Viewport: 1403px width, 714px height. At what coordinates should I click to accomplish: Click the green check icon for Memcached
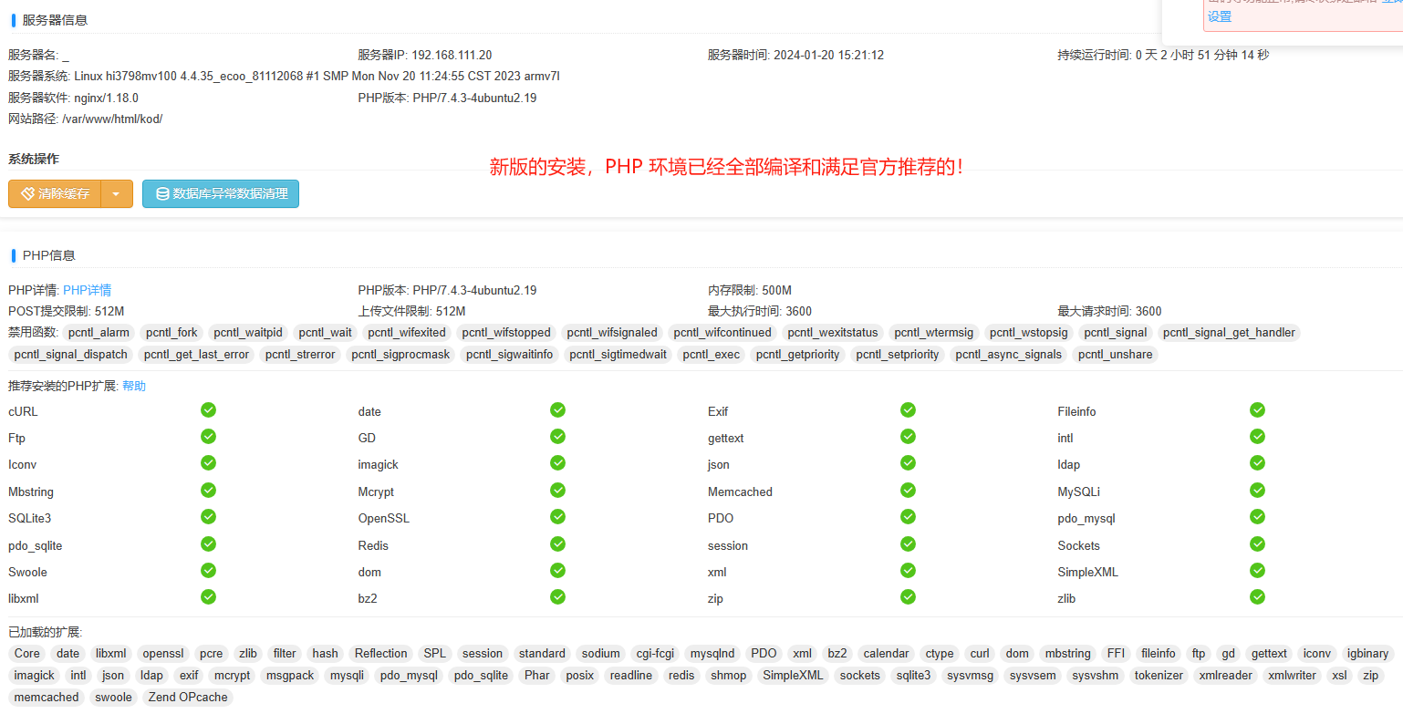[908, 491]
